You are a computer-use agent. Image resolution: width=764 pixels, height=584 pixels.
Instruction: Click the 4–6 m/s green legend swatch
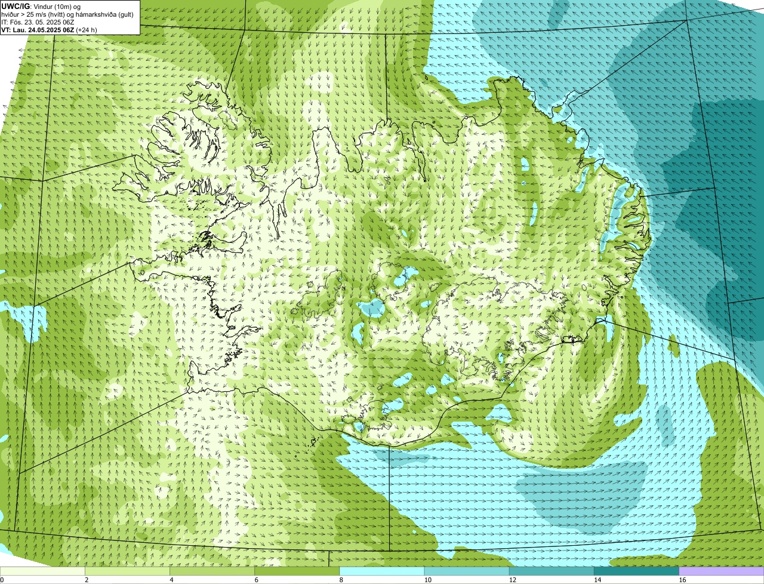212,571
